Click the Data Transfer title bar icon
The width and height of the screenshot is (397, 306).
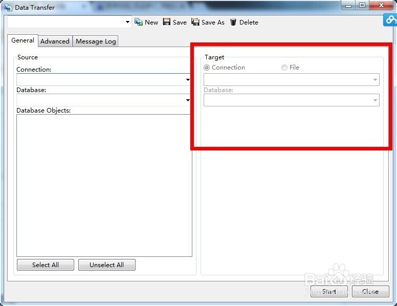(x=8, y=7)
